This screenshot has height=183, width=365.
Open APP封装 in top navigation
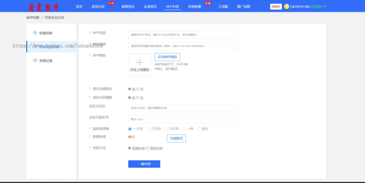172,7
